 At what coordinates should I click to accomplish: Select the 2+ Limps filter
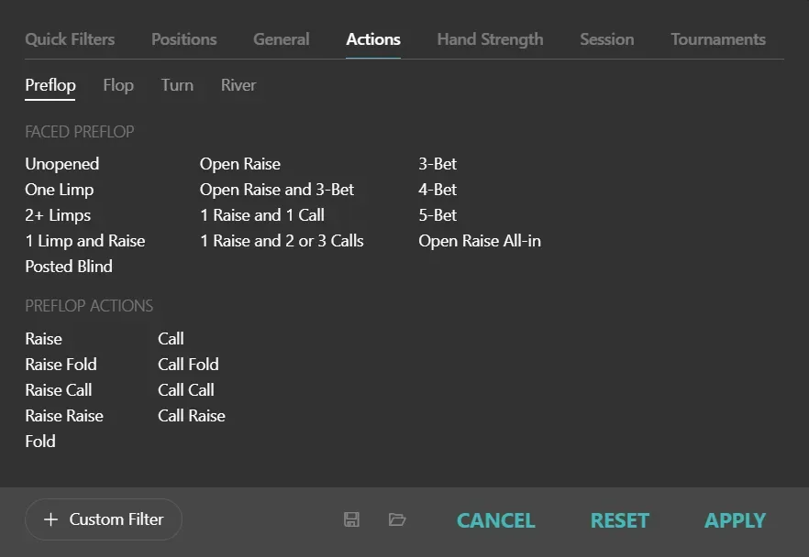[58, 215]
